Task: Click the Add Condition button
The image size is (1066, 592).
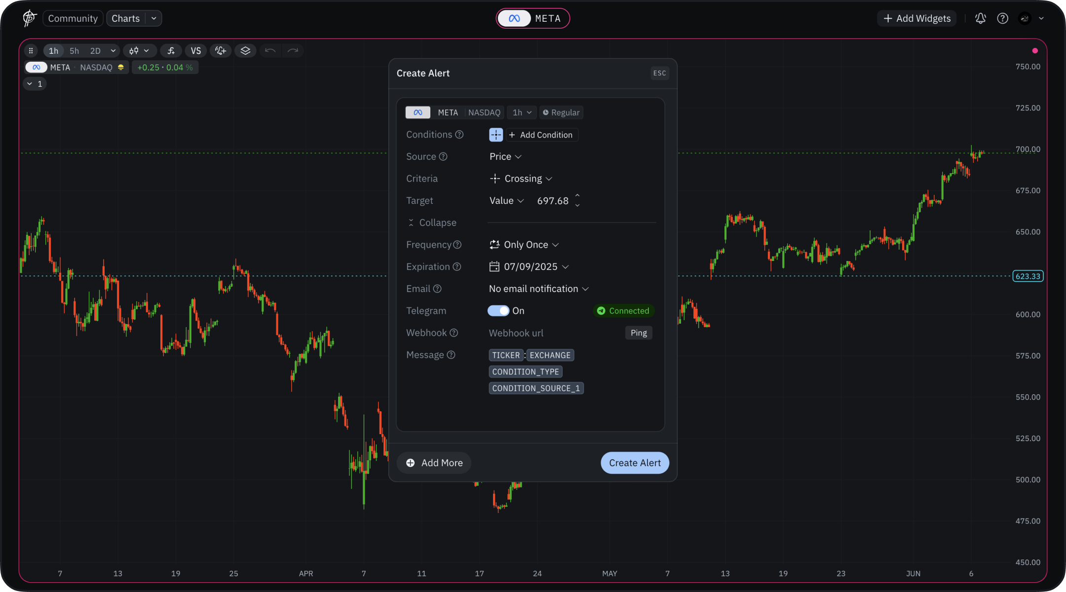Action: [x=541, y=135]
